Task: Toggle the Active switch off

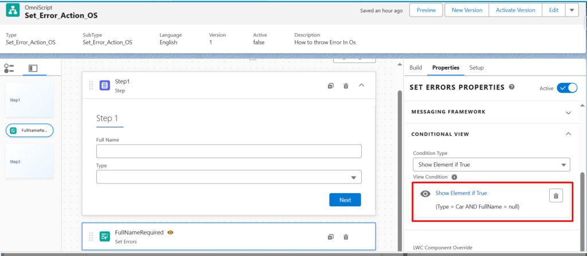Action: click(567, 88)
